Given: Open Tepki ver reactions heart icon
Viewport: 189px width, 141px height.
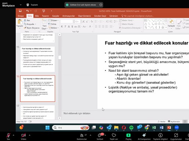Looking at the screenshot, I should coord(114,135).
